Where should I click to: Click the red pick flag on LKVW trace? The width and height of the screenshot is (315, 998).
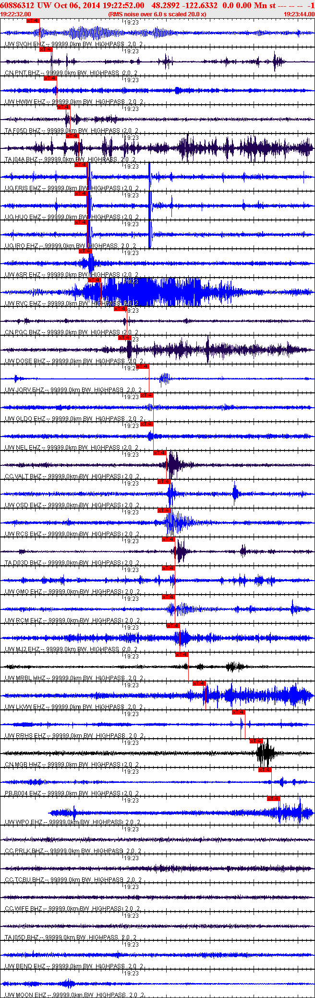pyautogui.click(x=199, y=683)
